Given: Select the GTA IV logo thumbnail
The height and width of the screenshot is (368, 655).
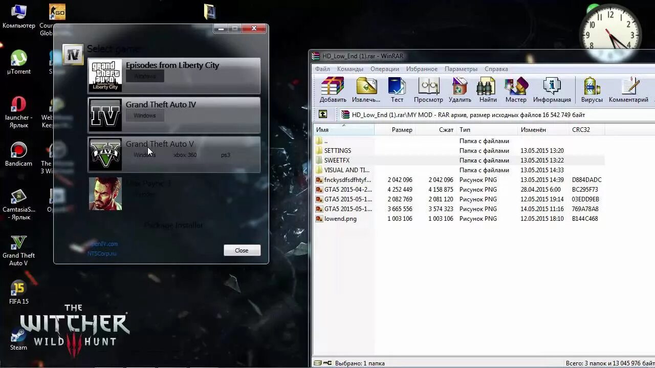Looking at the screenshot, I should (105, 115).
